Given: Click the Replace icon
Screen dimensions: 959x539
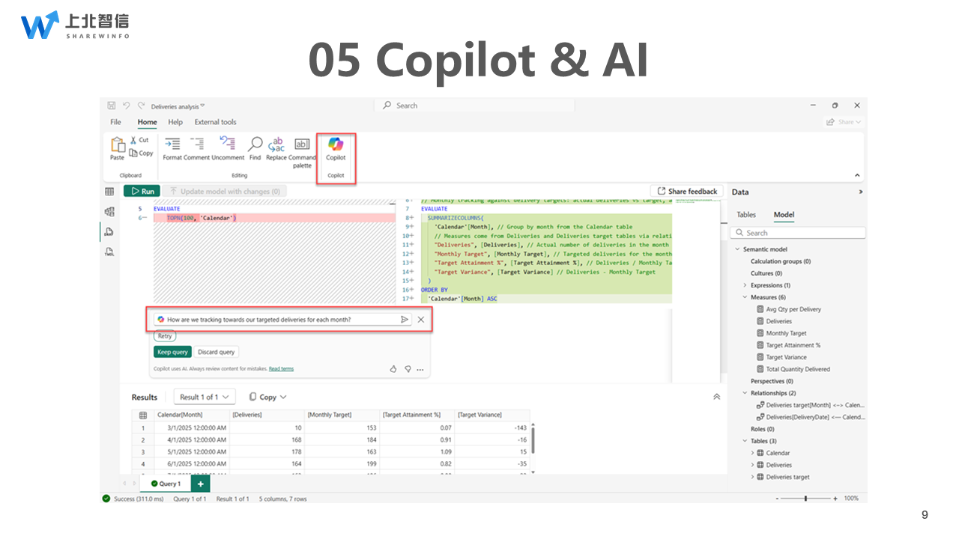Looking at the screenshot, I should 276,144.
